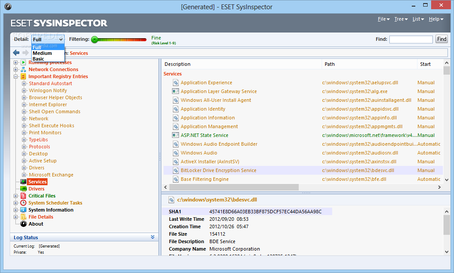This screenshot has width=454, height=273.
Task: Click the Application Management service icon
Action: click(176, 126)
